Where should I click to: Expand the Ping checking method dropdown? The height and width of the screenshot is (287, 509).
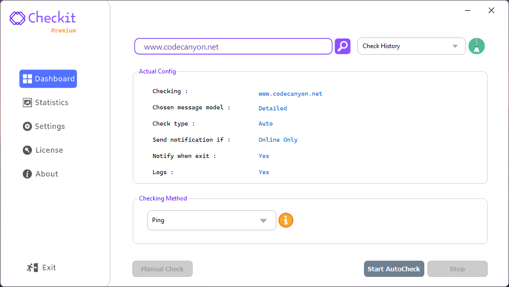tap(211, 220)
